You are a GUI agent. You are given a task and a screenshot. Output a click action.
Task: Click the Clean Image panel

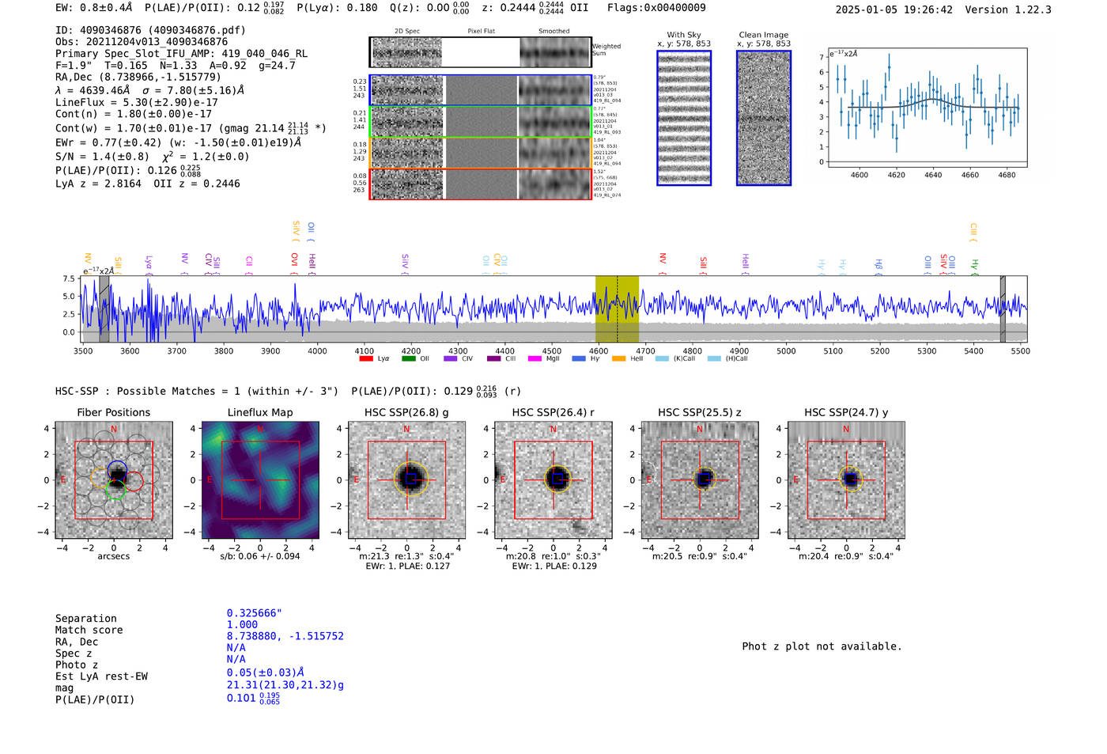point(764,118)
